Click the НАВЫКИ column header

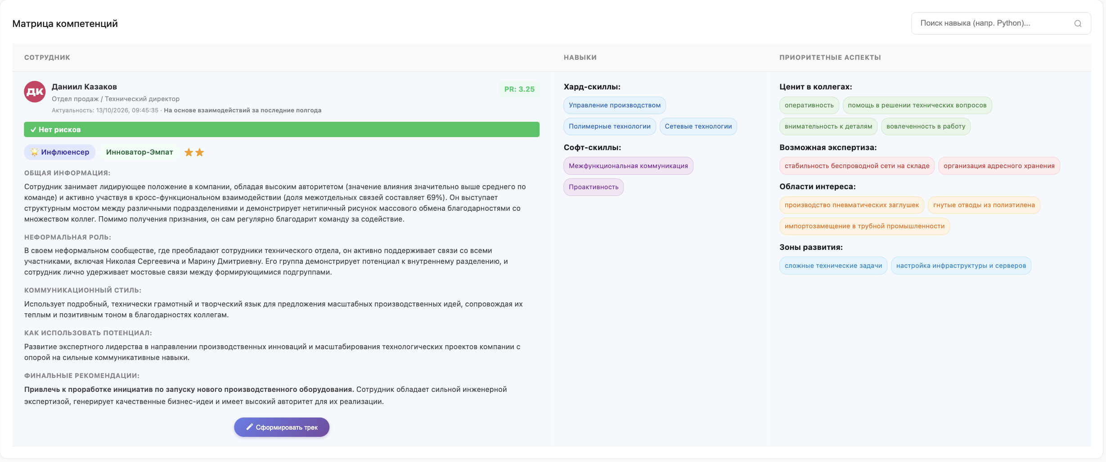tap(580, 58)
